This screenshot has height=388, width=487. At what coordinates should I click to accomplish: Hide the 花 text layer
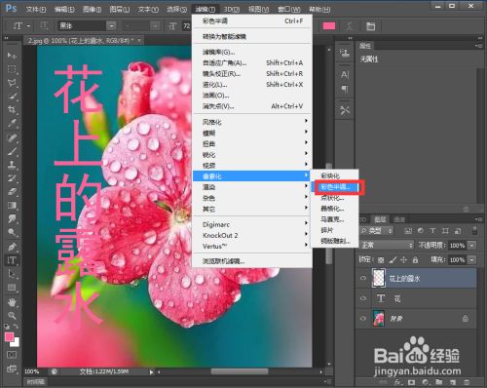pyautogui.click(x=363, y=298)
